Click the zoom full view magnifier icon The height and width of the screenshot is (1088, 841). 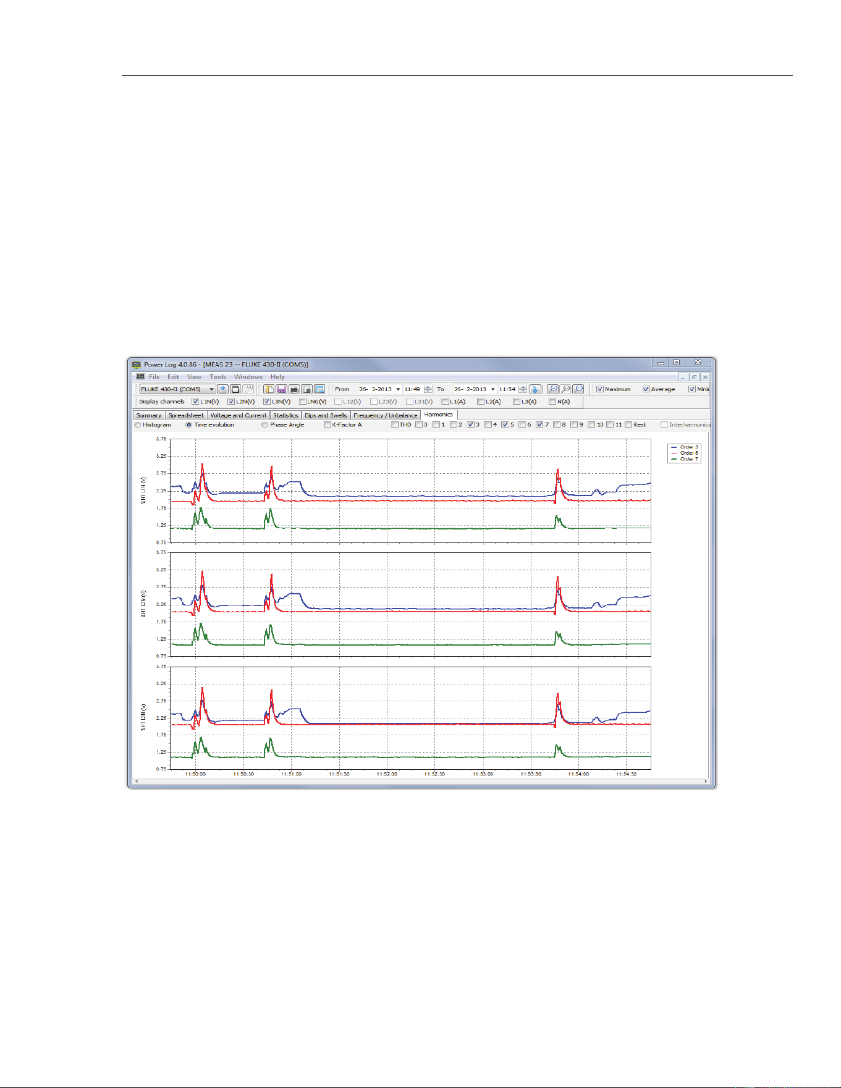[578, 389]
